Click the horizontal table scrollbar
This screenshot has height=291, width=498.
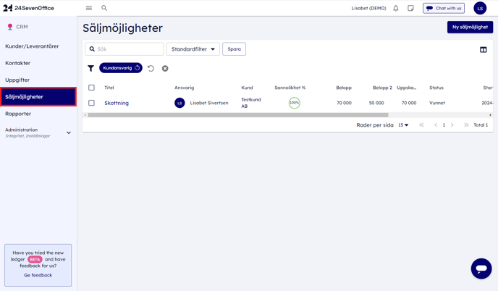[x=237, y=114]
